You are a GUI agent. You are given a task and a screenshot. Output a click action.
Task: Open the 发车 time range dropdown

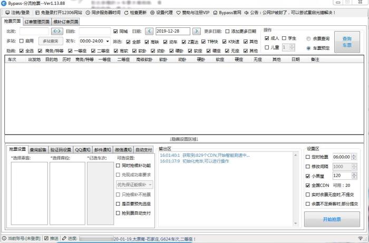click(108, 40)
